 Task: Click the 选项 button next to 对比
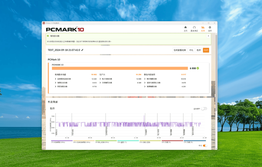coord(198,50)
